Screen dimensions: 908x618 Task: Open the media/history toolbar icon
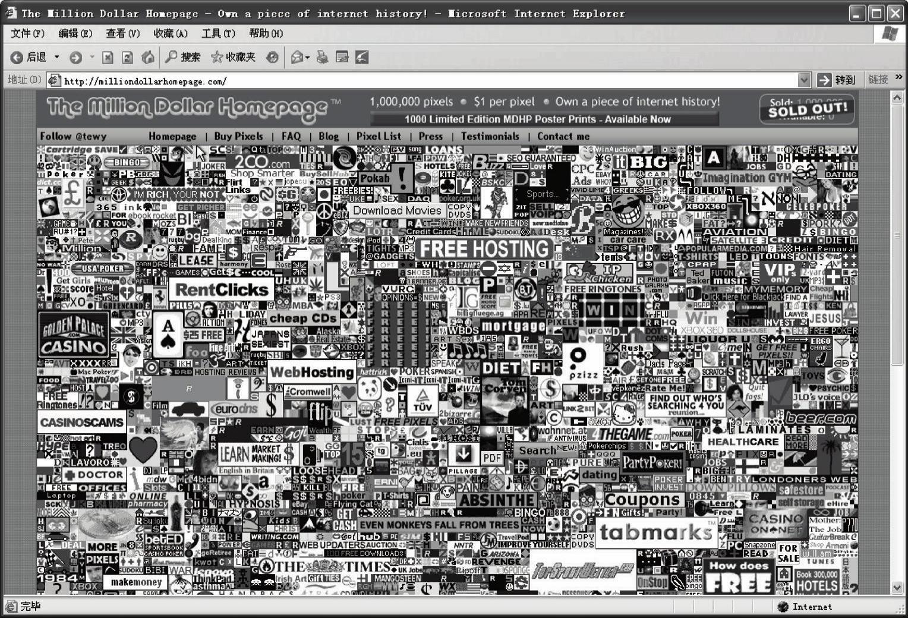(272, 57)
